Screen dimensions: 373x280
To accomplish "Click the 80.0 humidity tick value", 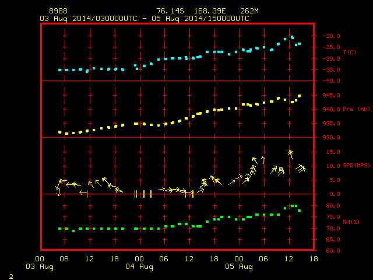I will point(333,206).
